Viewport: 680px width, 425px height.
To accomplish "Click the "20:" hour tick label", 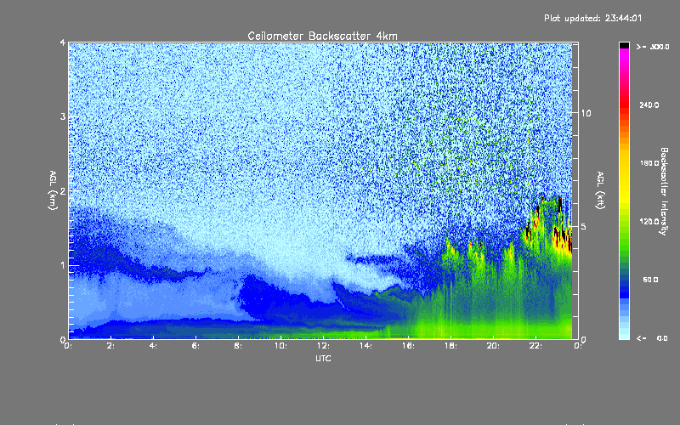I will (493, 346).
